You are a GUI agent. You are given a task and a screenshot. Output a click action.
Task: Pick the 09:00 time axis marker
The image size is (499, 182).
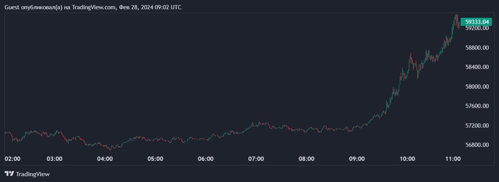click(x=357, y=158)
